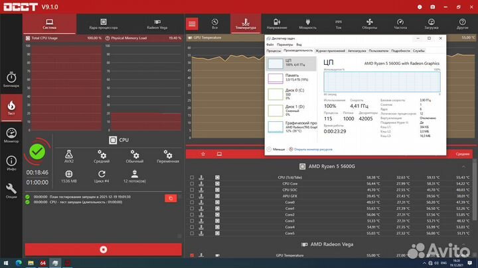Stop the running CPU test
Image resolution: width=478 pixels, height=268 pixels.
tap(104, 249)
